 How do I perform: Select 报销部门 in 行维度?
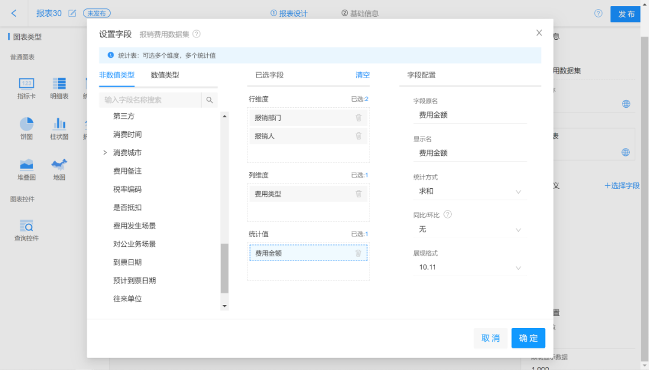pyautogui.click(x=308, y=118)
